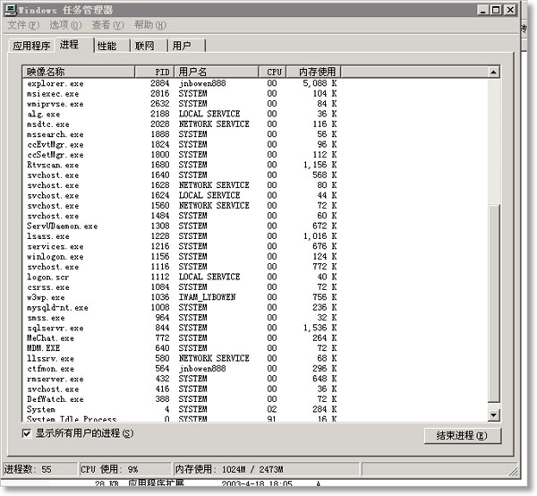Select the MDM.EXE process

[x=182, y=348]
